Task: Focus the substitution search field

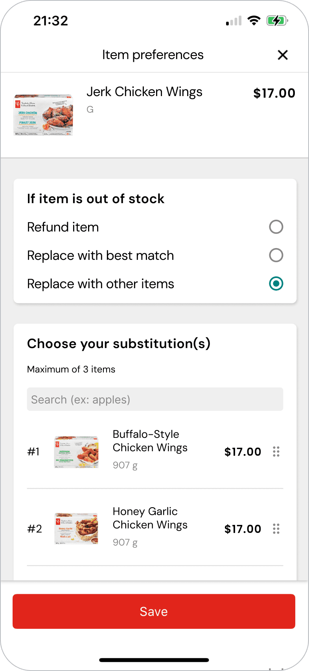Action: (155, 399)
